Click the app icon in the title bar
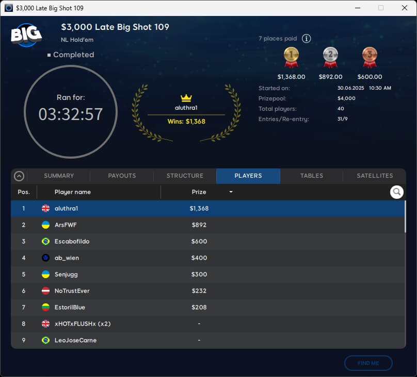This screenshot has width=417, height=377. [x=9, y=8]
